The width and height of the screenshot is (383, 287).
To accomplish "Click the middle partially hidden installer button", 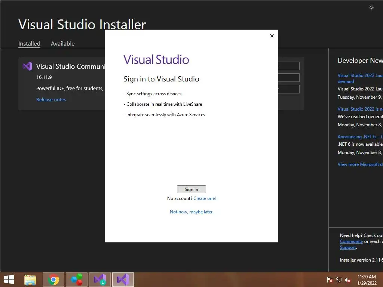I will (289, 78).
